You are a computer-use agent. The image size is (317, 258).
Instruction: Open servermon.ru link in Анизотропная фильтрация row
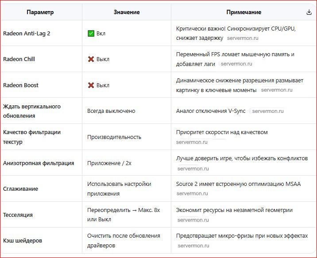[x=193, y=169]
